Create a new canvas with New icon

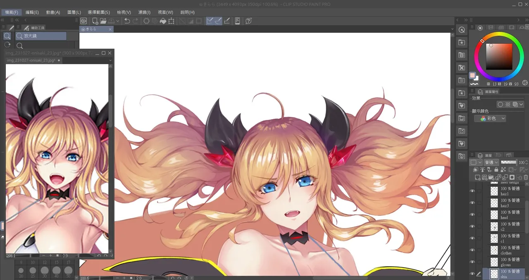click(x=95, y=21)
